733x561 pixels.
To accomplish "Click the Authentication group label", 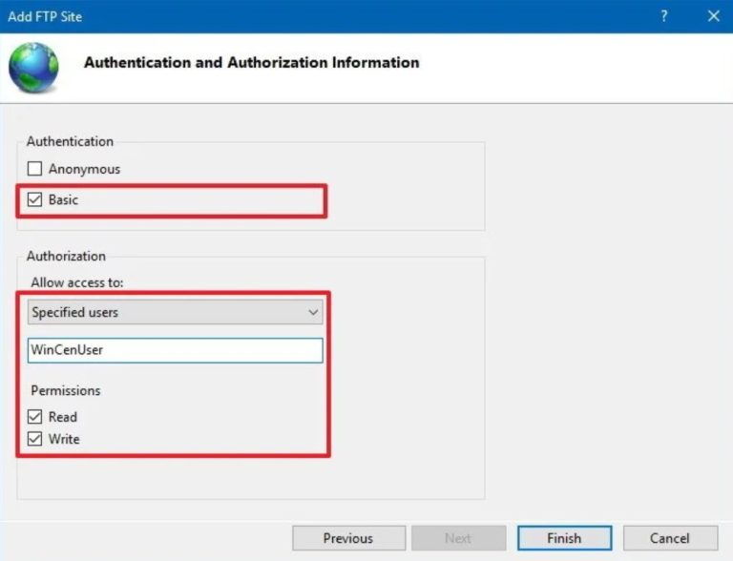I will pyautogui.click(x=70, y=141).
